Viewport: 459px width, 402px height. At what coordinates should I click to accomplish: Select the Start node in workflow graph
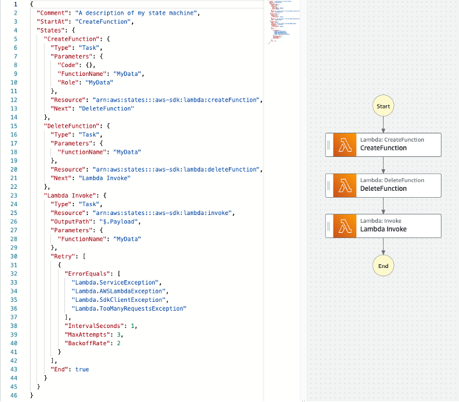click(x=383, y=106)
